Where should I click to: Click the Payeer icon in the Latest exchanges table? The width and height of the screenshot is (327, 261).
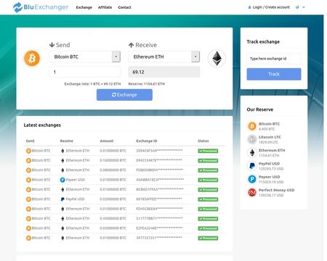coord(62,180)
